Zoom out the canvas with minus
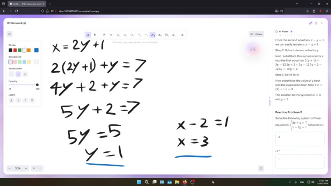The height and width of the screenshot is (186, 331). coord(9,168)
